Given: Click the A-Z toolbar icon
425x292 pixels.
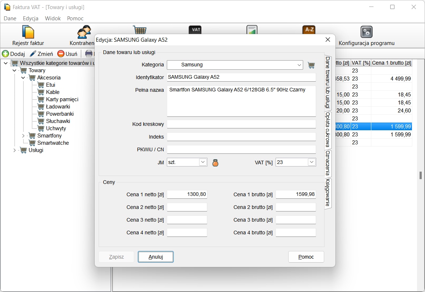Looking at the screenshot, I should [x=309, y=30].
